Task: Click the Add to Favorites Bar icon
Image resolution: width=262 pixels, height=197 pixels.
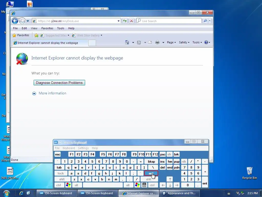Action: point(36,35)
